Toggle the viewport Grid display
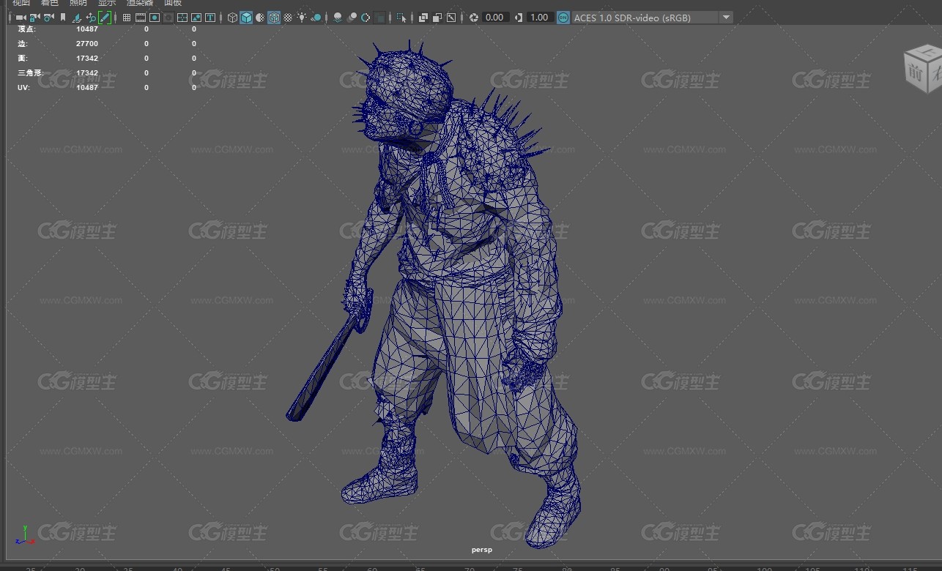The image size is (942, 571). 127,17
